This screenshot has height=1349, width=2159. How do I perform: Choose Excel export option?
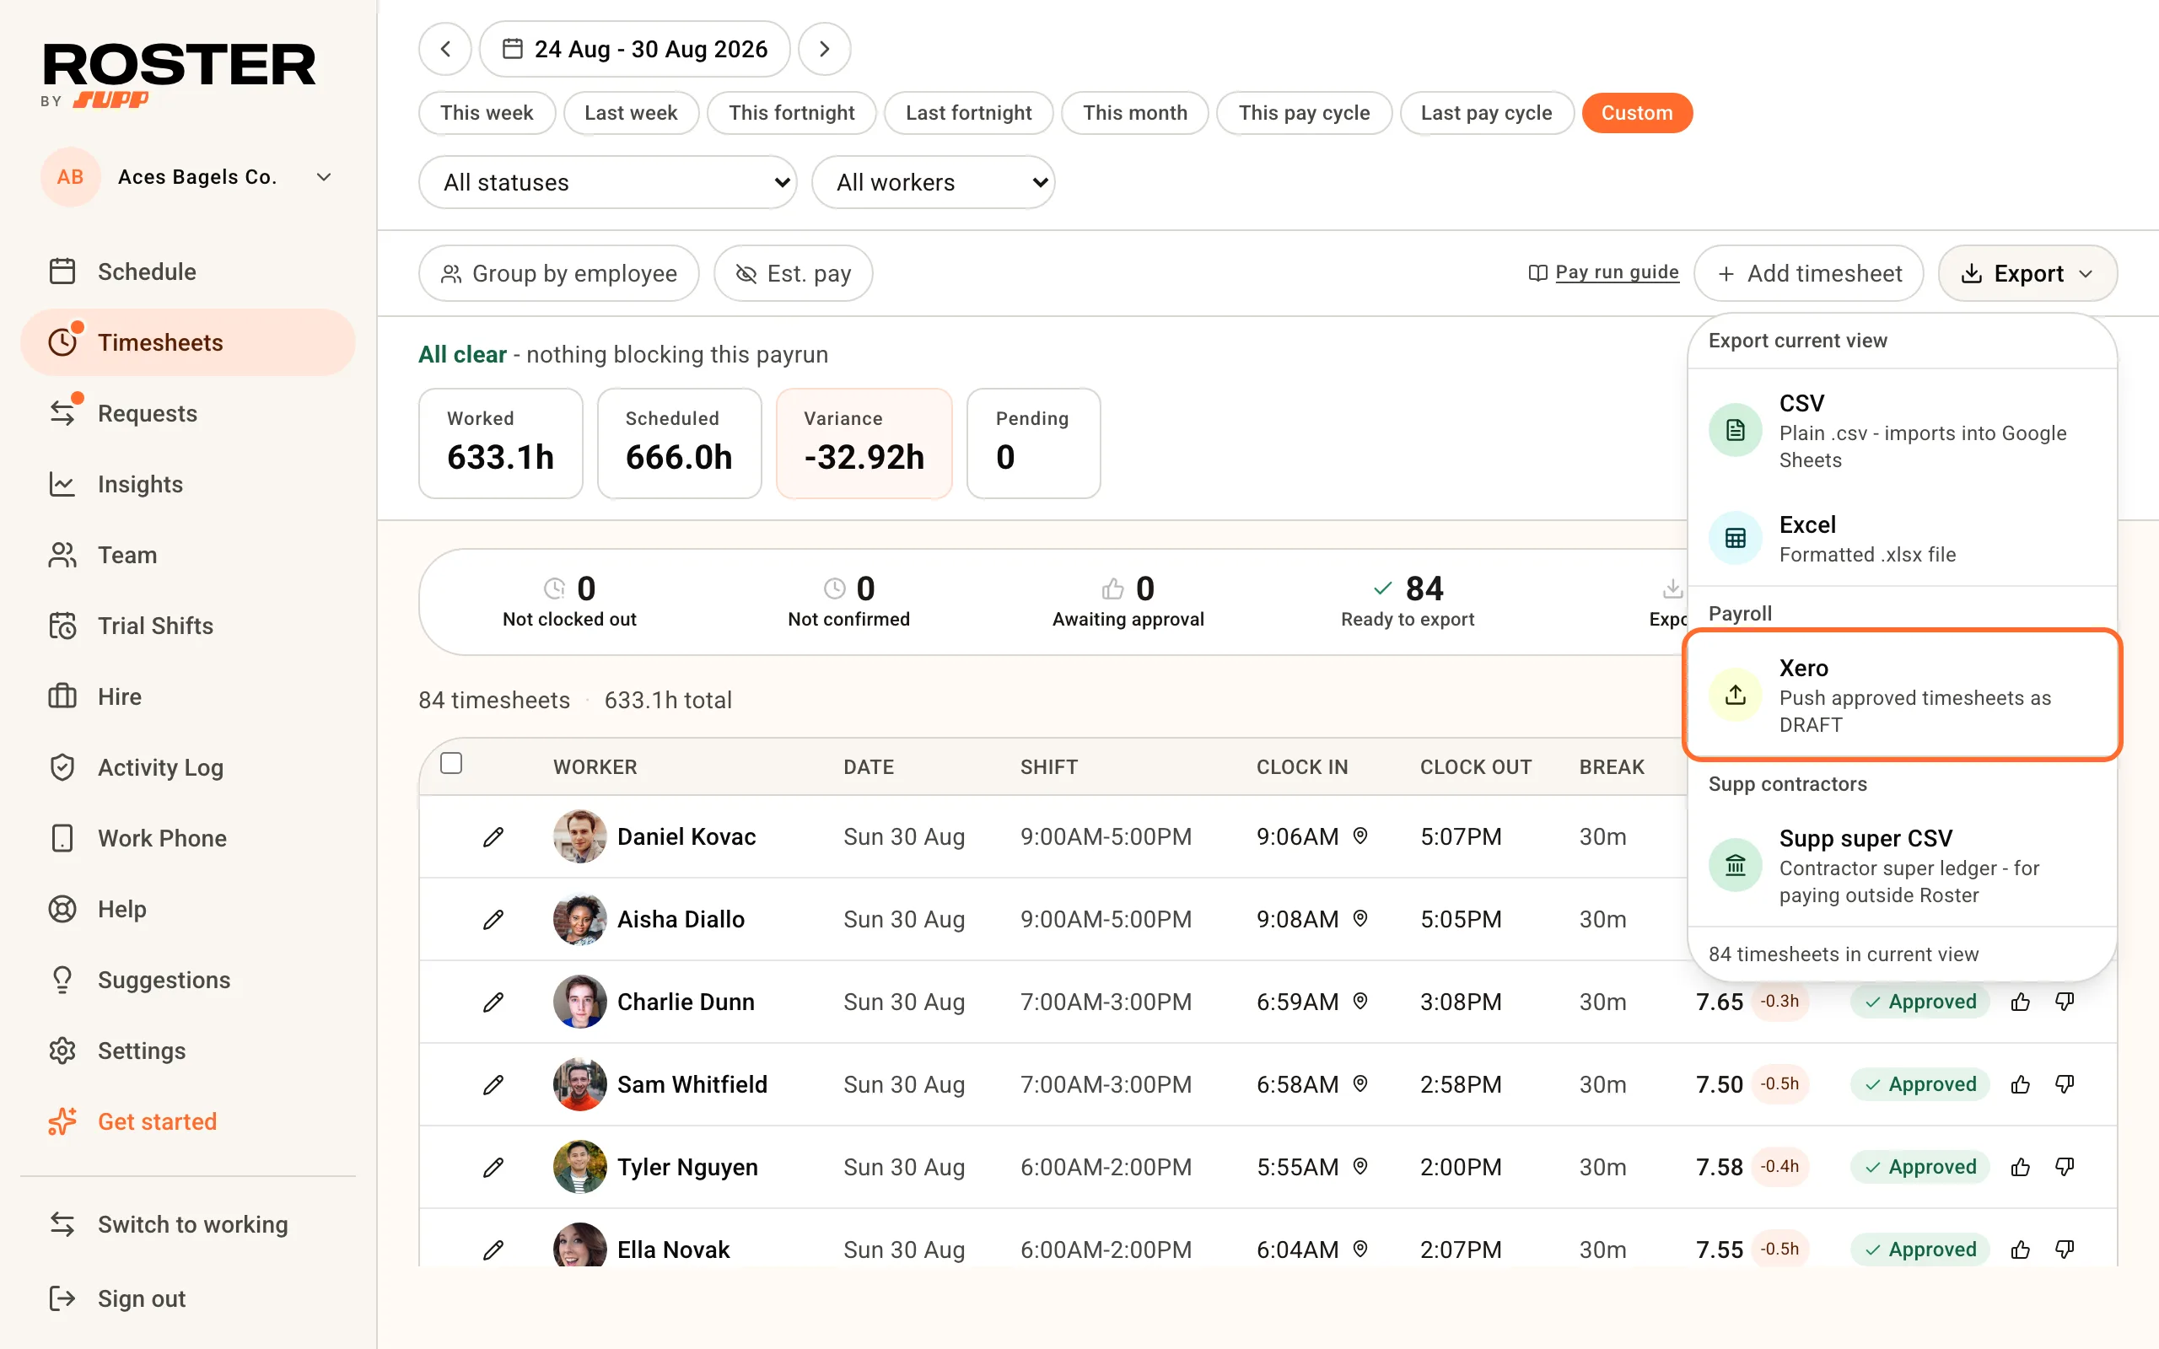(x=1902, y=538)
